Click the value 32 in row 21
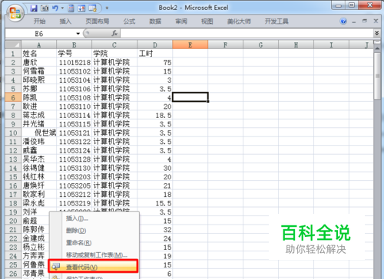The width and height of the screenshot is (384, 279). (155, 229)
